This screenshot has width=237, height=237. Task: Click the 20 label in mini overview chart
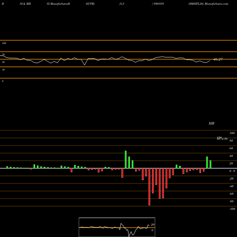coord(153,225)
